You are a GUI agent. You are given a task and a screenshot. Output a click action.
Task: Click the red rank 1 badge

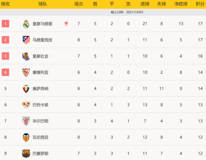pyautogui.click(x=5, y=23)
